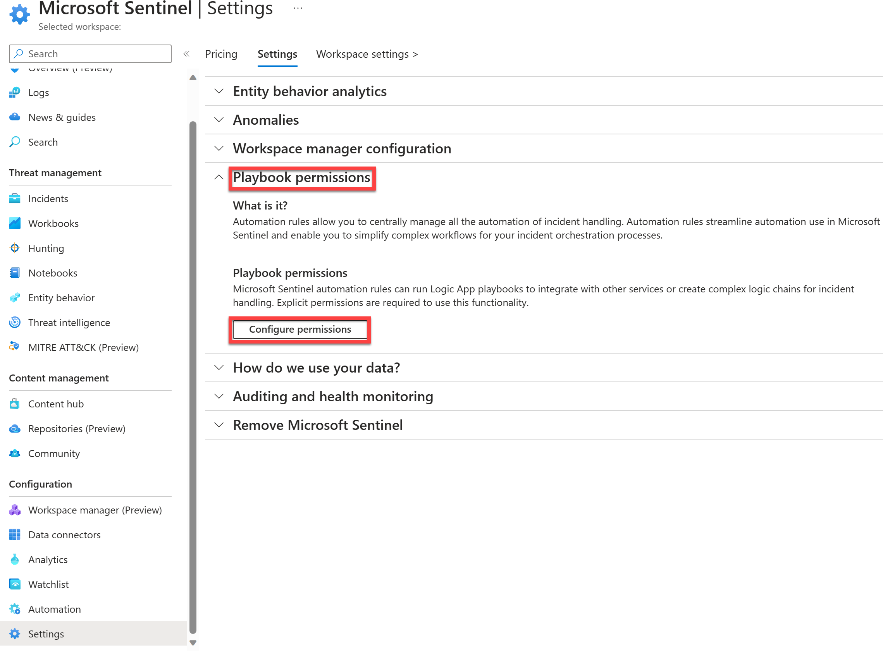Screen dimensions: 883x651
Task: Click the Incidents icon in sidebar
Action: click(x=15, y=198)
